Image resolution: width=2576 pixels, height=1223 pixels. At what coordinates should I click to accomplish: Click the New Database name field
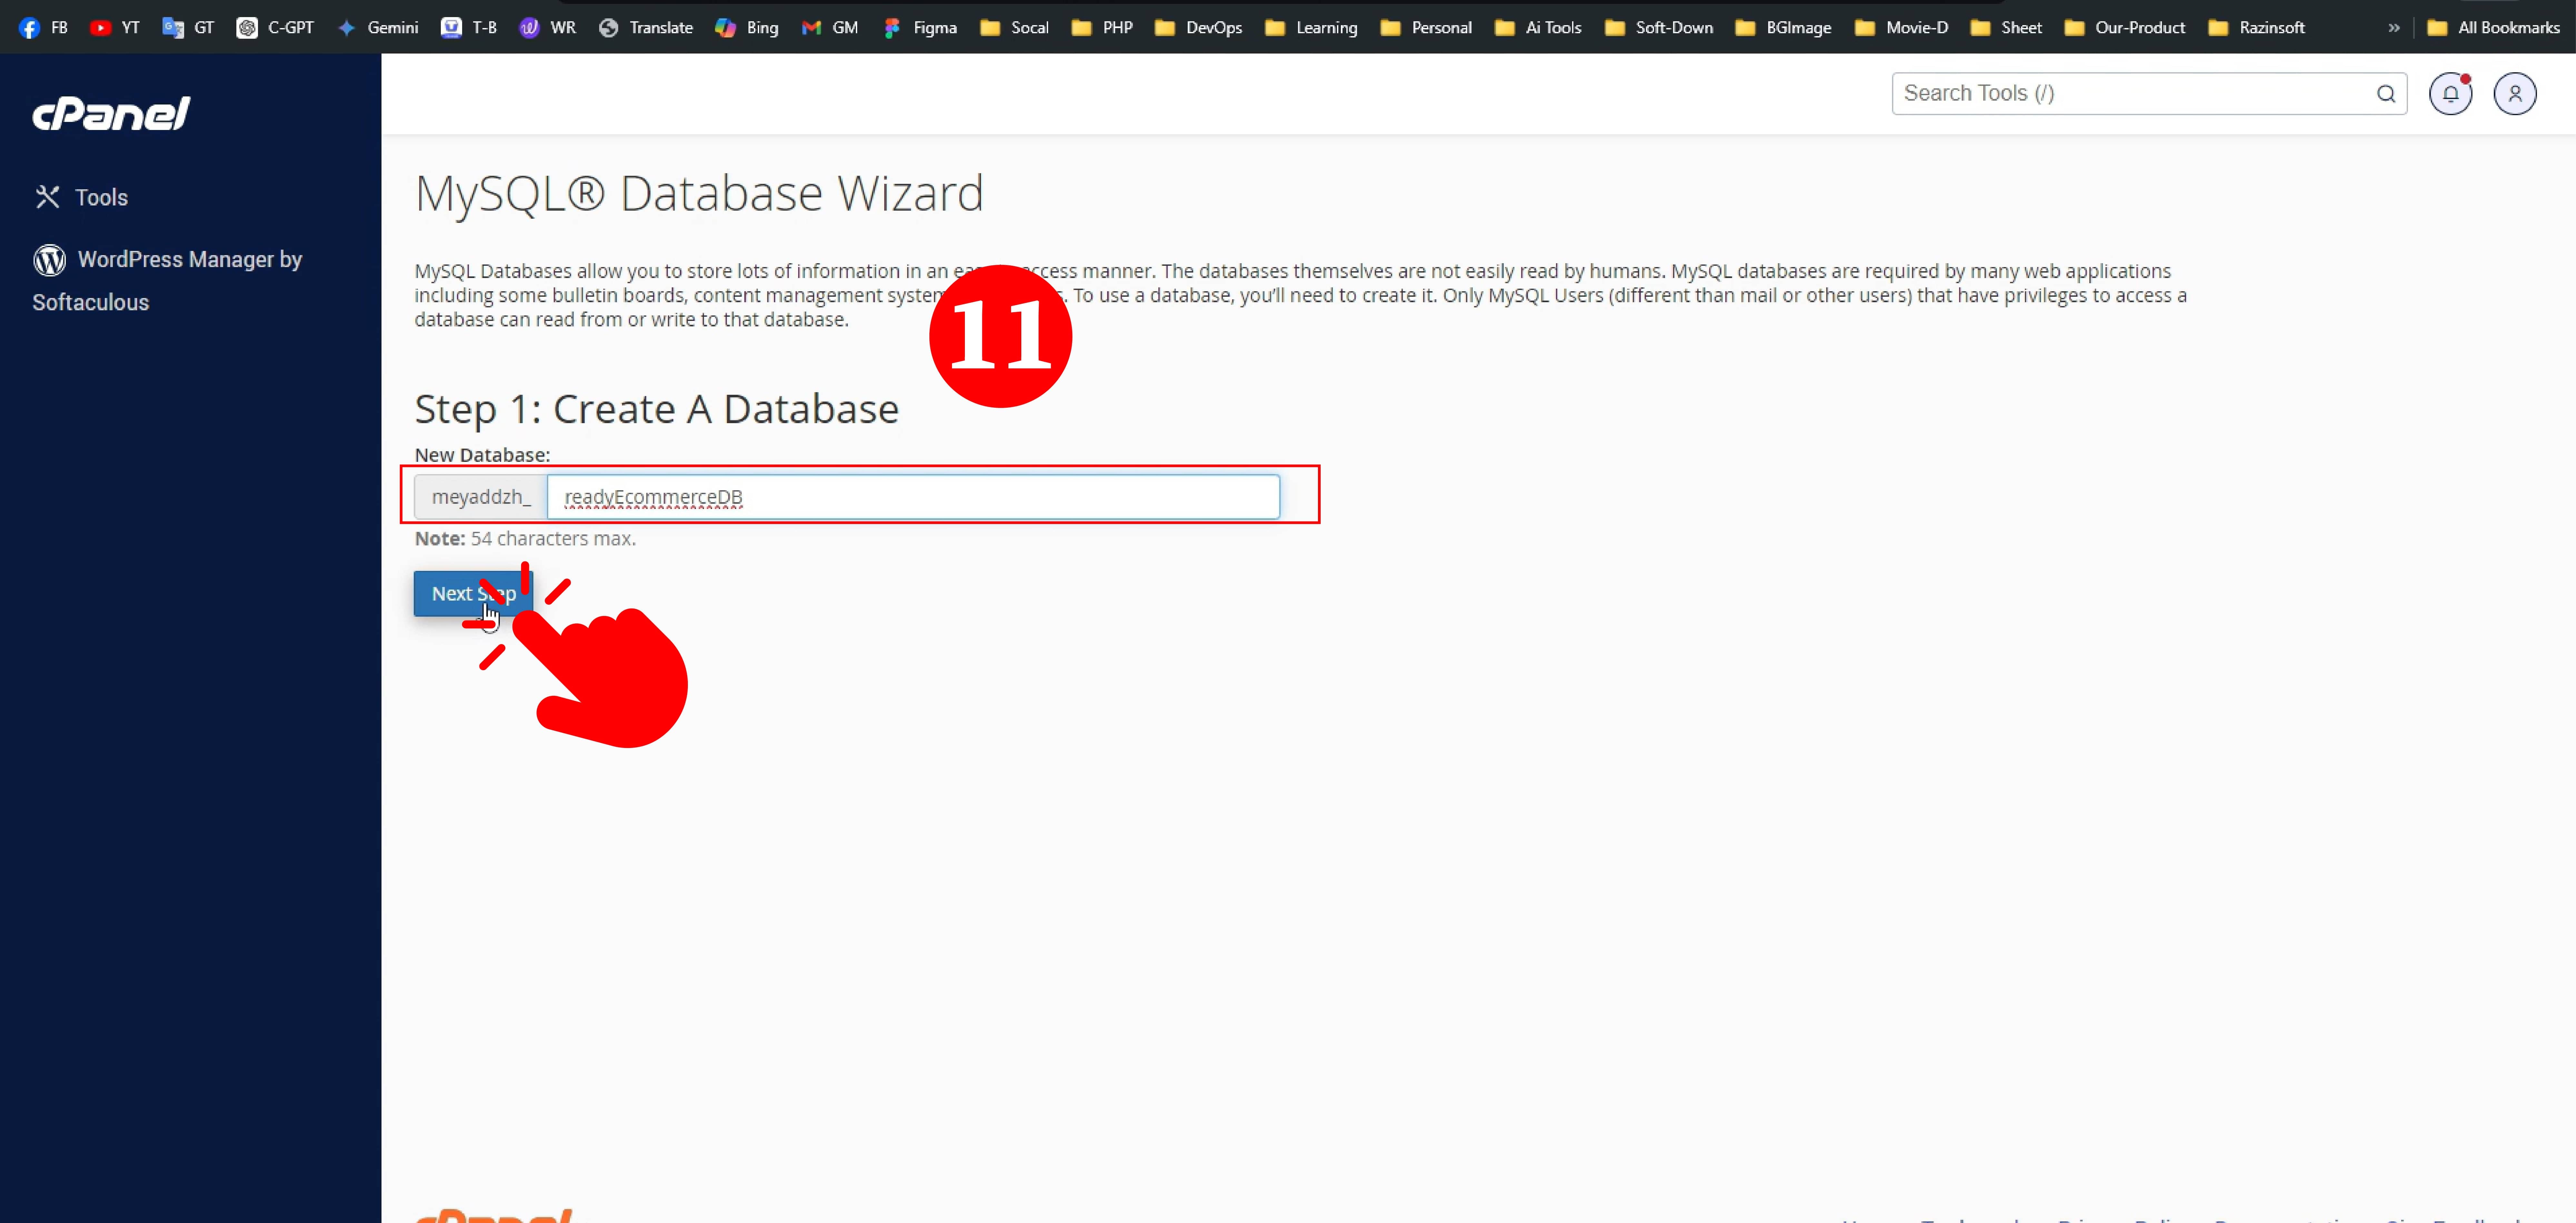coord(912,497)
